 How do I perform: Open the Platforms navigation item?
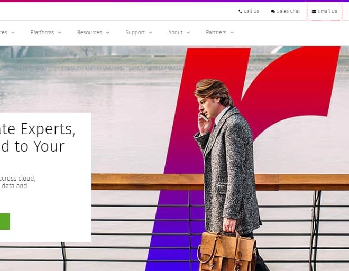click(42, 32)
